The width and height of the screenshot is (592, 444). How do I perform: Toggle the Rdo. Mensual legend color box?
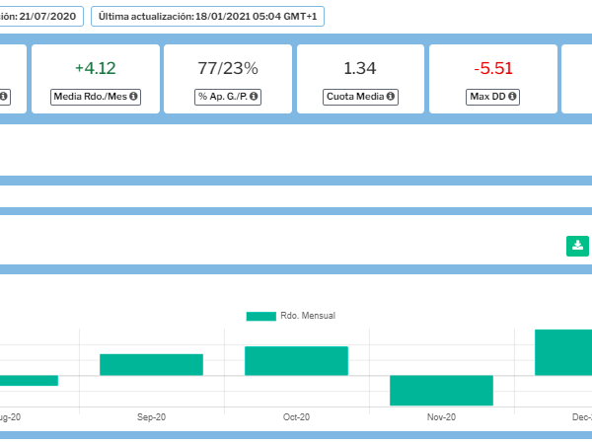[x=260, y=316]
